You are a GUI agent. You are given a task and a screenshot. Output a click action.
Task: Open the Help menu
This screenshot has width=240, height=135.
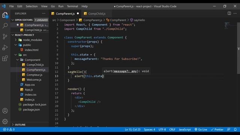[84, 6]
